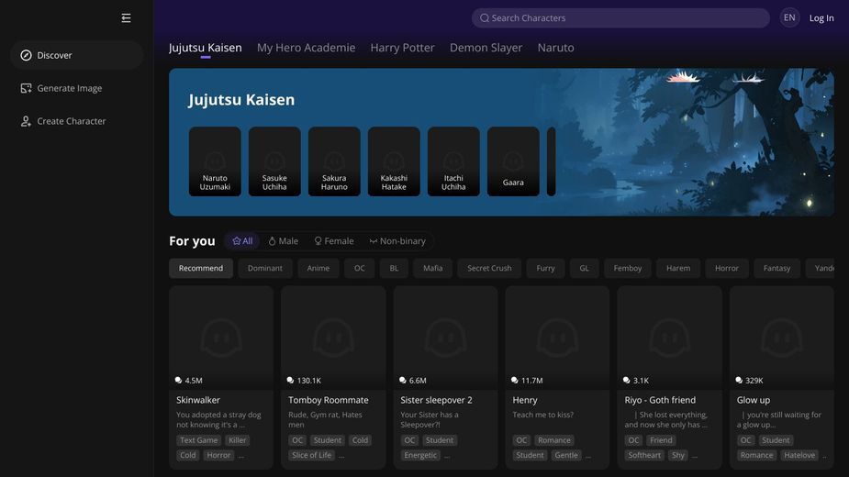Open the EN language selector
The width and height of the screenshot is (849, 477).
pos(789,17)
